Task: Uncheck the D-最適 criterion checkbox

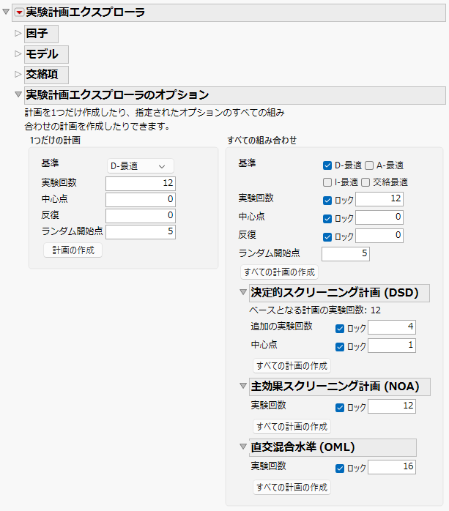Action: pyautogui.click(x=327, y=165)
